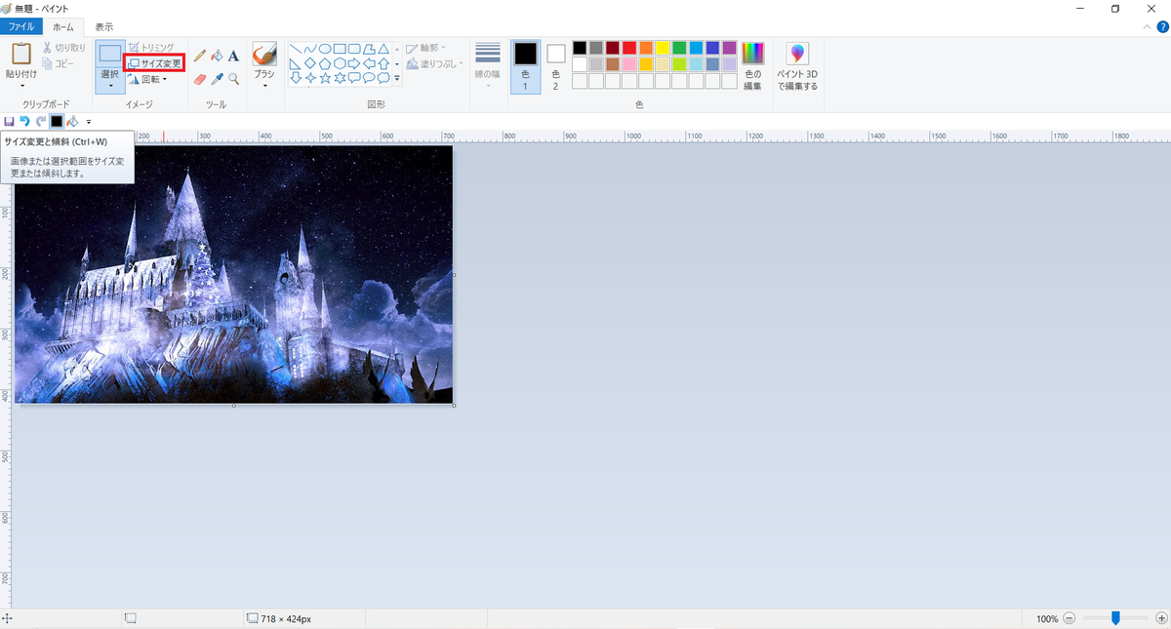Pick the green color swatch
1171x629 pixels.
[x=679, y=48]
